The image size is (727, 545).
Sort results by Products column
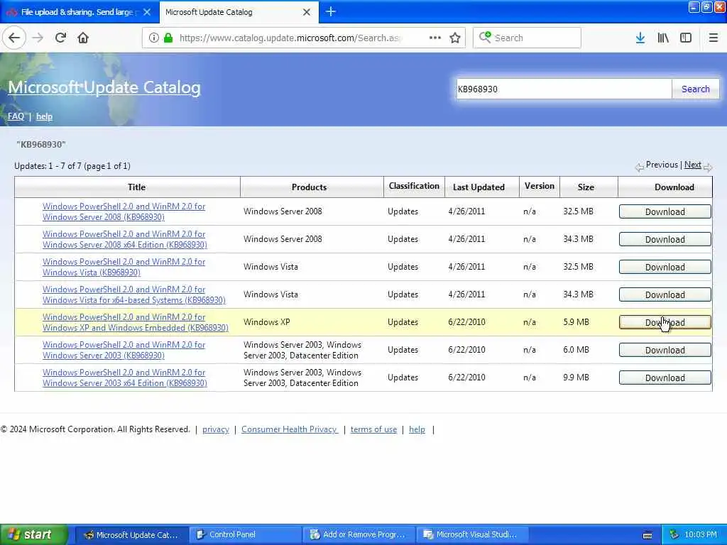coord(309,187)
